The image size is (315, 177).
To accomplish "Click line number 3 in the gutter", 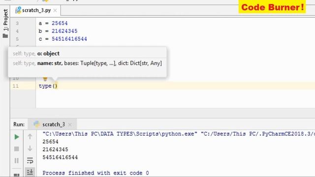I will pyautogui.click(x=17, y=23).
